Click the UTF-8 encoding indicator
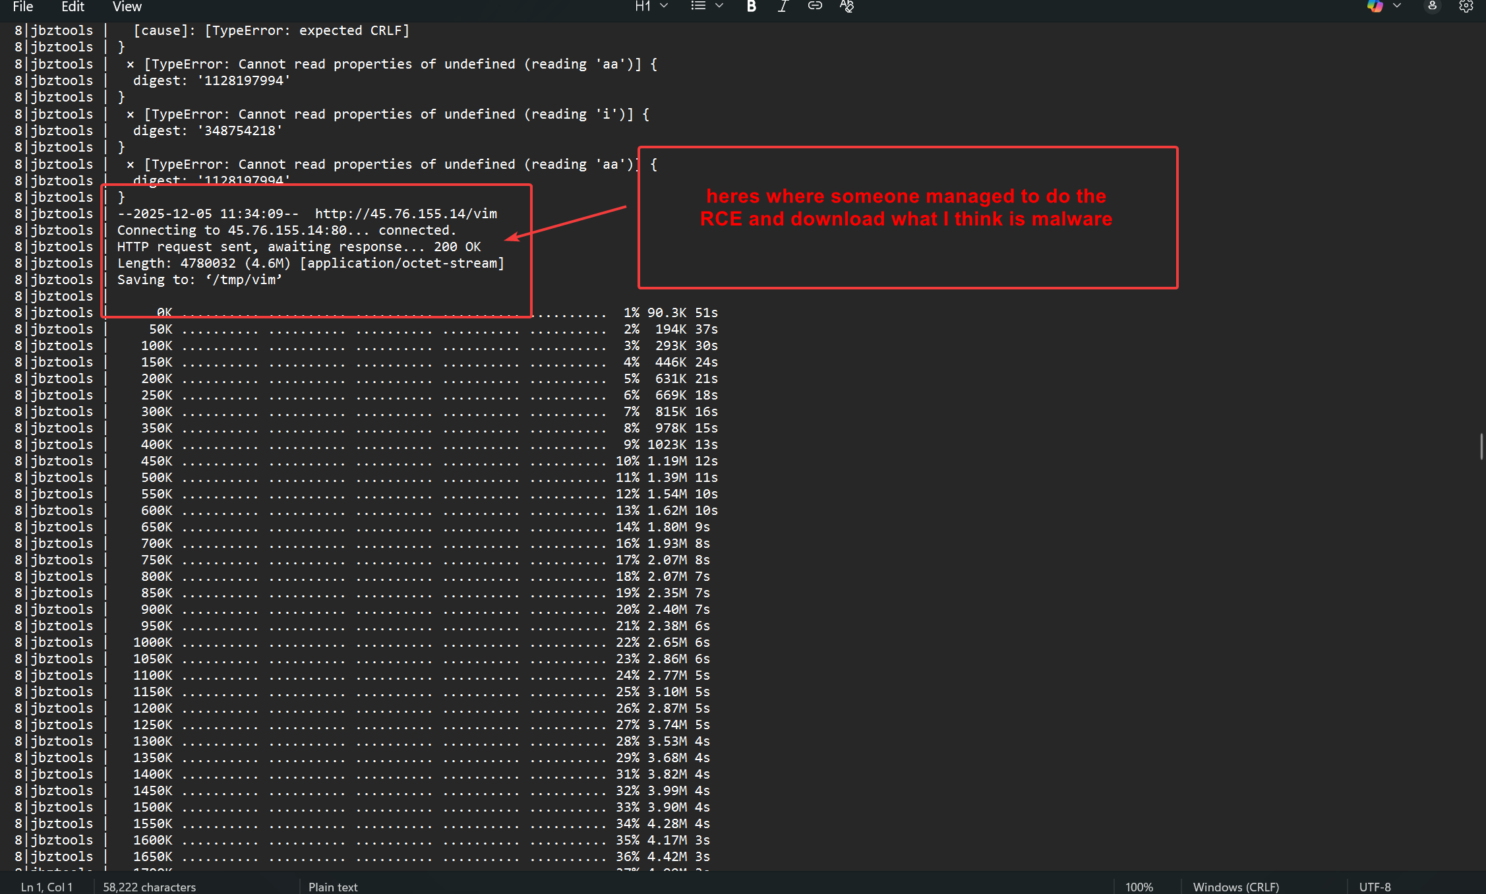This screenshot has height=894, width=1486. coord(1375,887)
